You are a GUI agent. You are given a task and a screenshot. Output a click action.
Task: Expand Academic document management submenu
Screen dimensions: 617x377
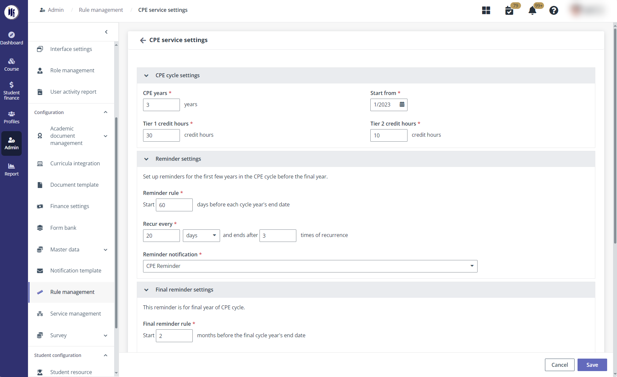click(106, 136)
